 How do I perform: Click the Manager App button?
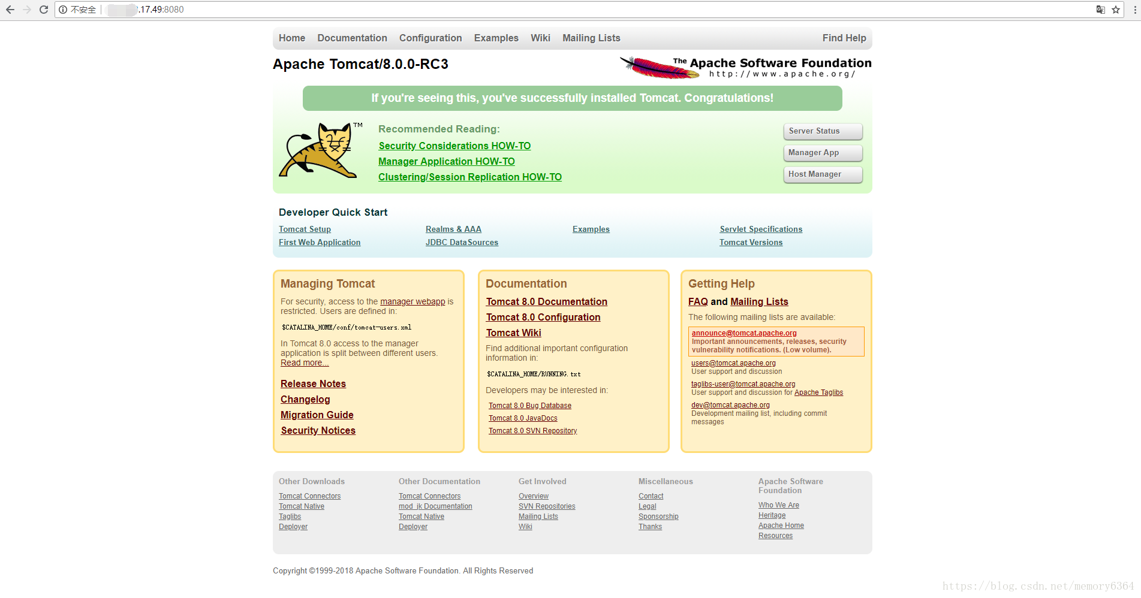click(x=823, y=153)
